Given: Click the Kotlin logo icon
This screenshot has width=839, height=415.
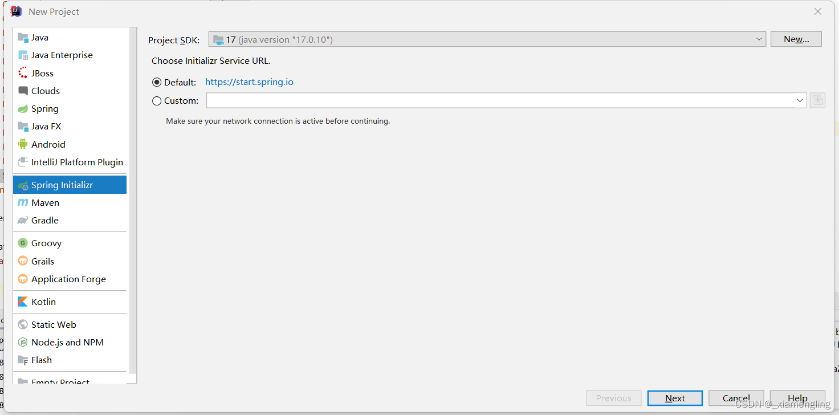Looking at the screenshot, I should tap(23, 302).
